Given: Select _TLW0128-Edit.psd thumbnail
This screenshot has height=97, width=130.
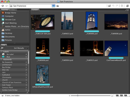Looking at the screenshot, I should point(43,22).
